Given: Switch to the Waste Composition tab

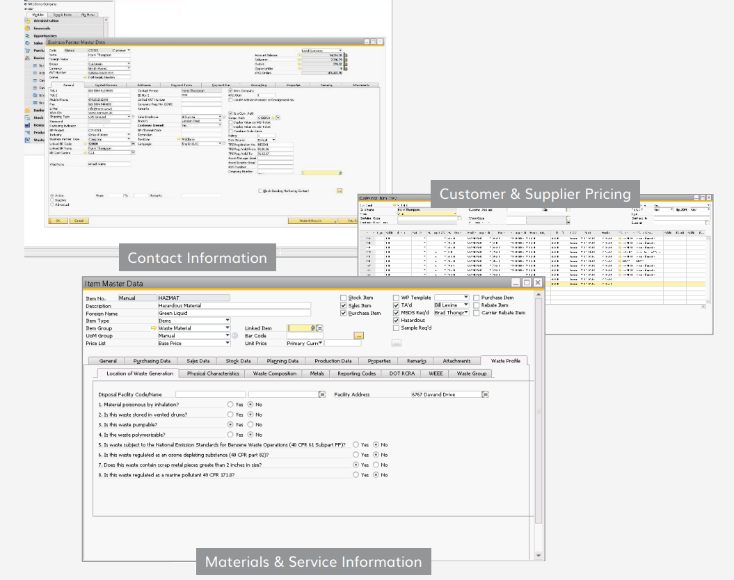Looking at the screenshot, I should coord(274,373).
